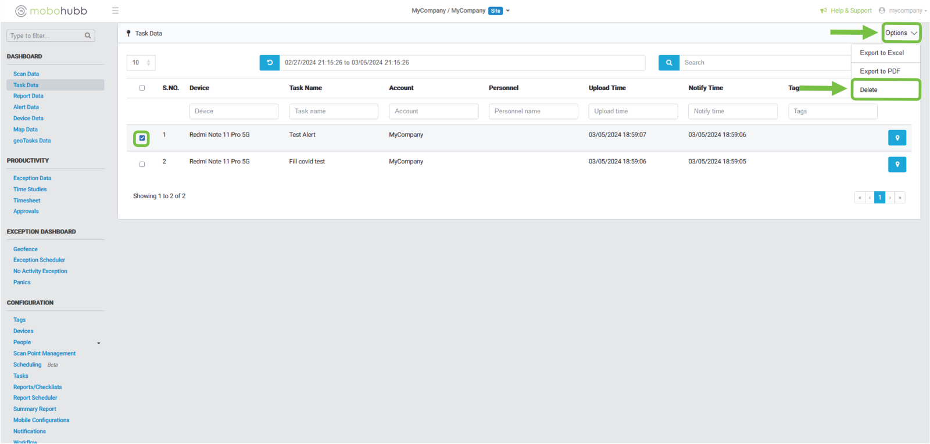This screenshot has width=930, height=444.
Task: Uncheck the Test Alert row checkbox
Action: click(142, 138)
